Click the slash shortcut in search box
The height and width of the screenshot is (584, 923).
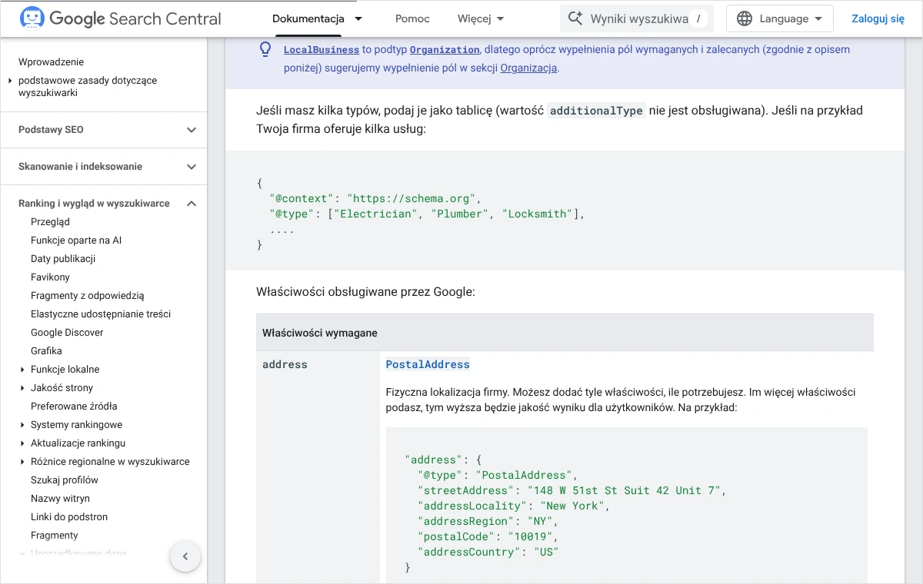point(698,18)
